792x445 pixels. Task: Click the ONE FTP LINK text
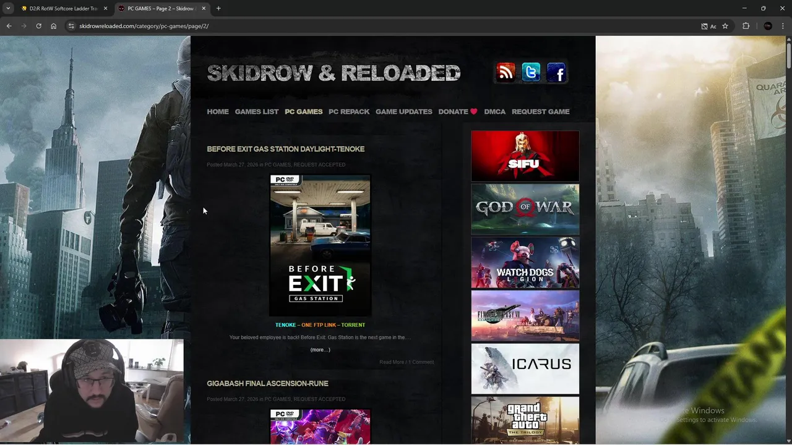[x=319, y=325]
